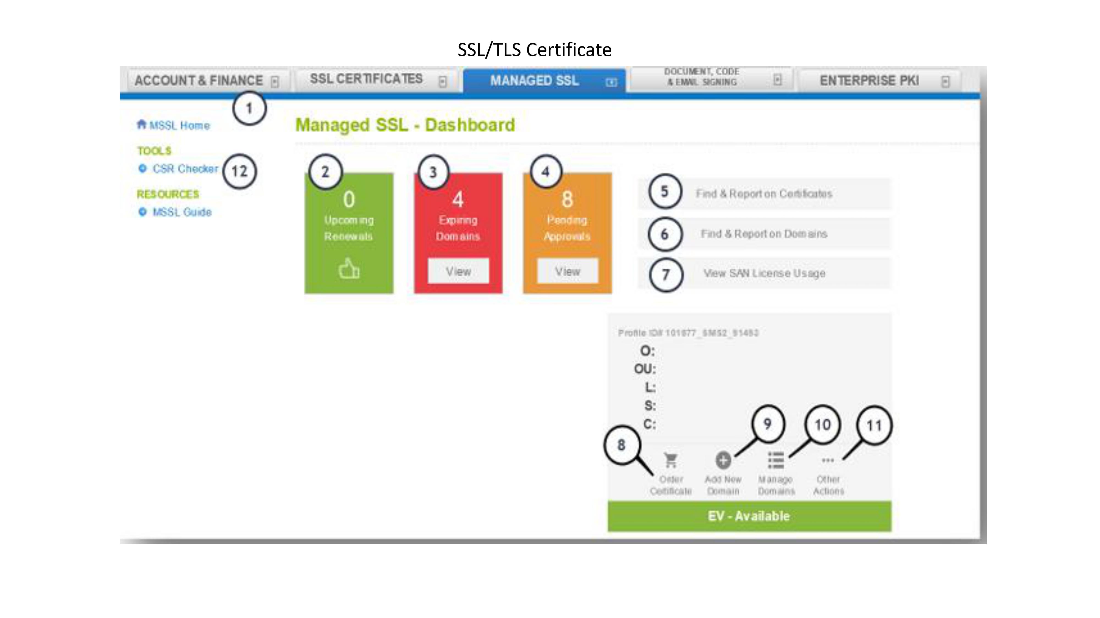Screen dimensions: 1100x618
Task: View the Expiring Domains list
Action: click(458, 271)
